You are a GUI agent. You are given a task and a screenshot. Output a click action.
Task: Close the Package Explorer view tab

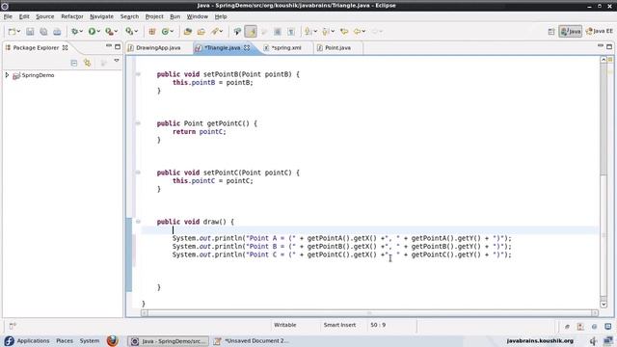click(x=66, y=47)
